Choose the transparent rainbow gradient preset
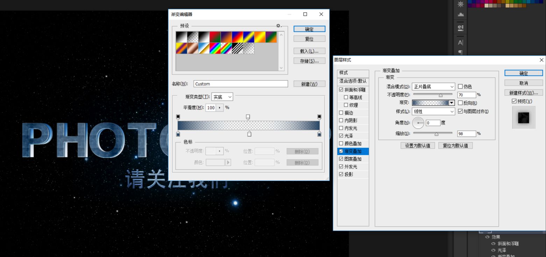546x257 pixels. pyautogui.click(x=226, y=48)
